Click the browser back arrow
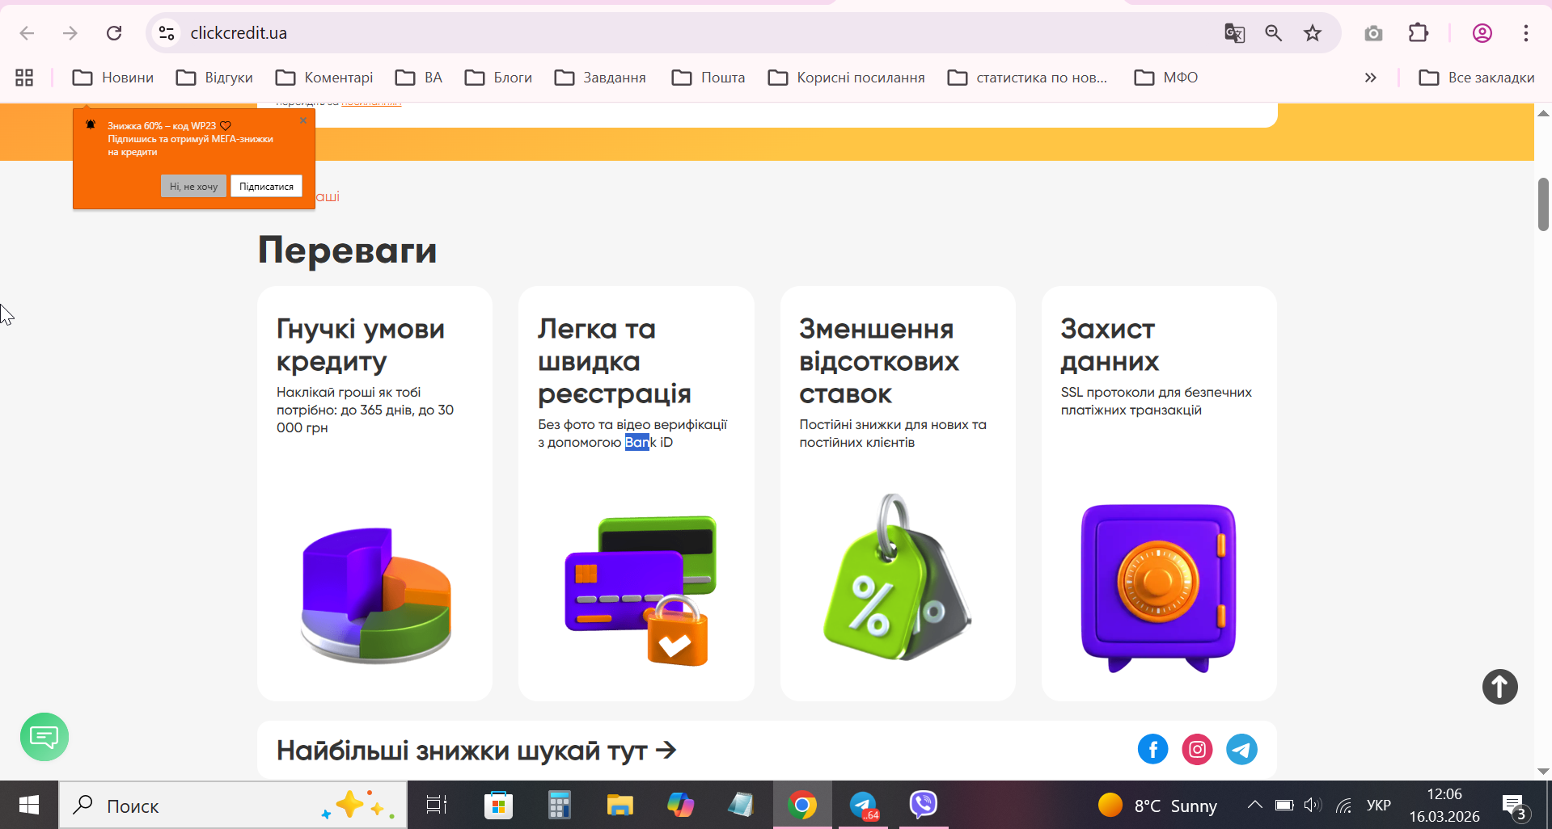The width and height of the screenshot is (1552, 829). point(27,33)
